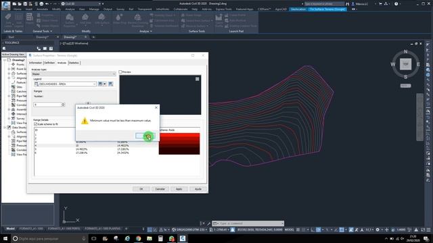Collapse the Drawing2 tree node
The height and width of the screenshot is (243, 433).
[5, 60]
